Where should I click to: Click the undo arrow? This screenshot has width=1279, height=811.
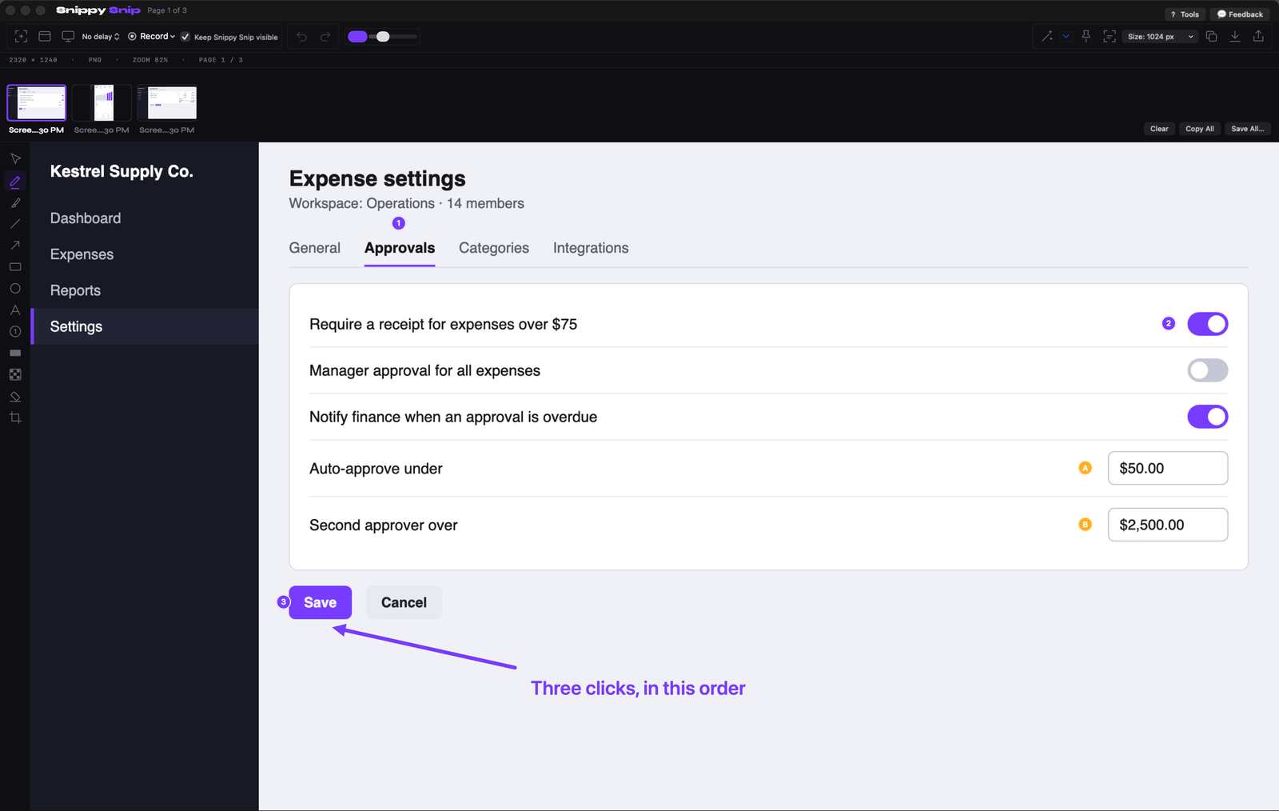301,37
